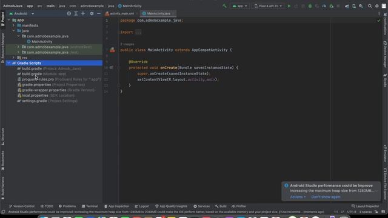Open the app run configuration dropdown
Viewport: 388px width, 218px height.
click(240, 6)
